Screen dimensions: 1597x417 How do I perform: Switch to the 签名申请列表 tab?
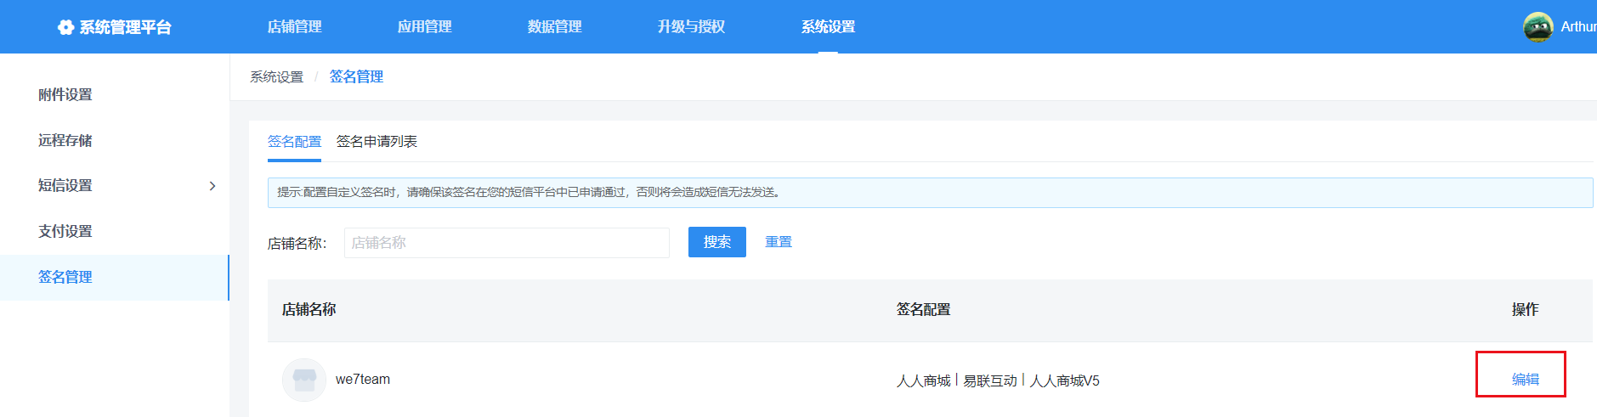tap(377, 141)
